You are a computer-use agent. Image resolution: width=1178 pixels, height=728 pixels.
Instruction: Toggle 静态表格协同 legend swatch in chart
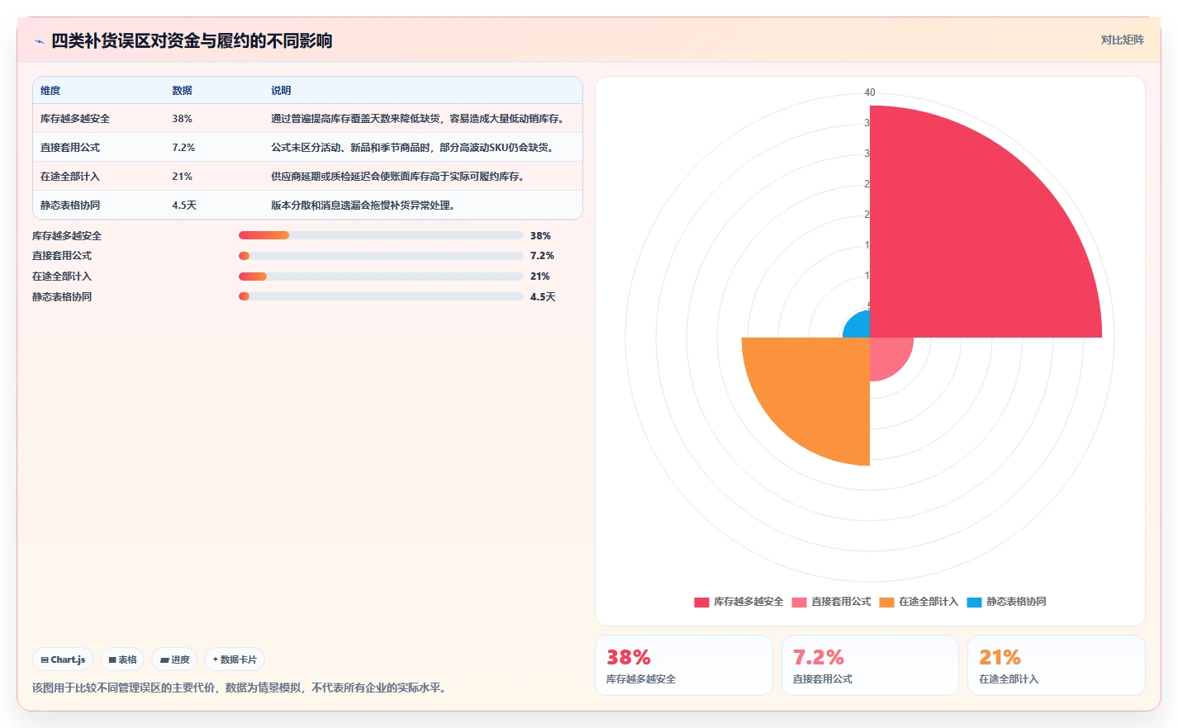click(974, 602)
